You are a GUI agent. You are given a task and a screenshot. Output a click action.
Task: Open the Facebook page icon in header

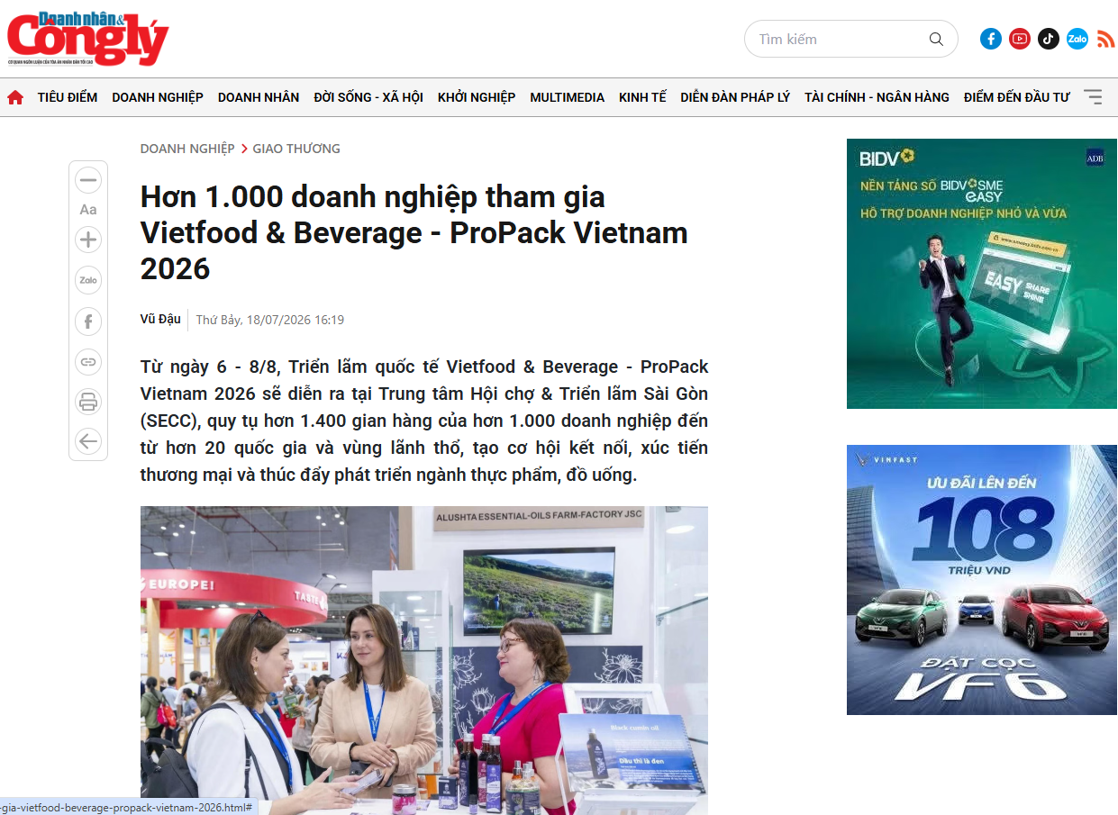click(991, 39)
